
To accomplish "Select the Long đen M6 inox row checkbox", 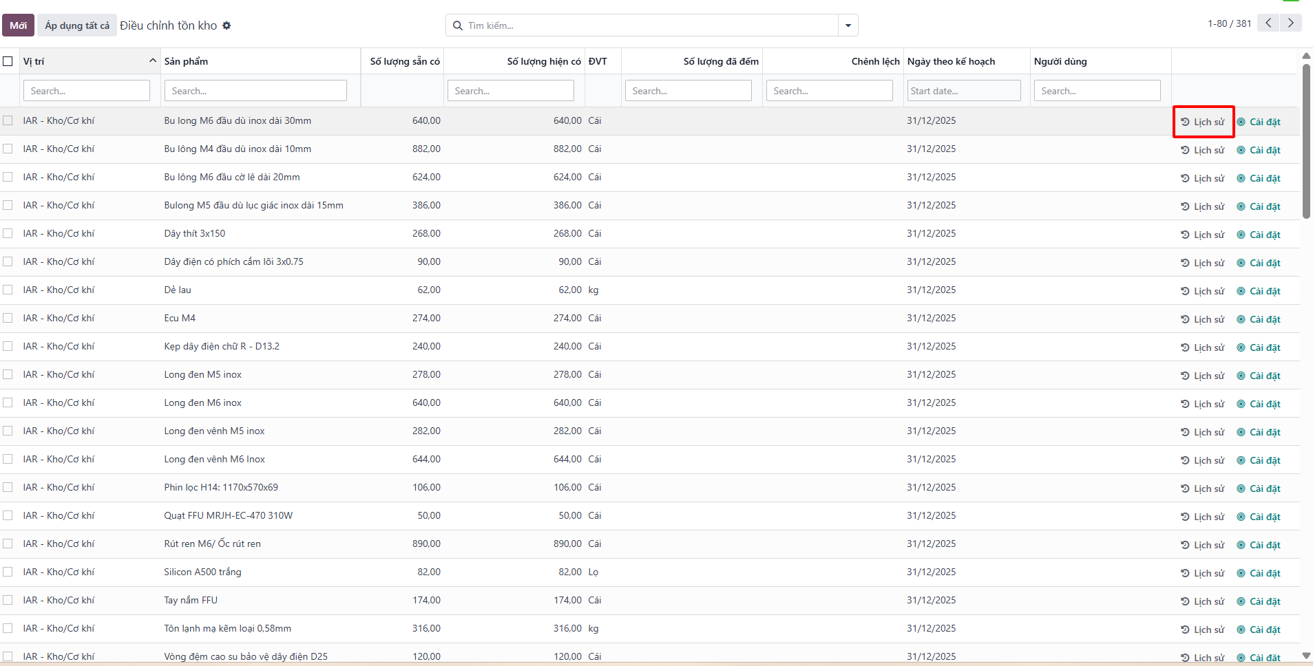I will tap(8, 402).
